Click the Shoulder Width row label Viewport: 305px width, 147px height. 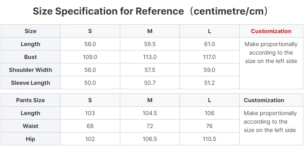[x=31, y=70]
